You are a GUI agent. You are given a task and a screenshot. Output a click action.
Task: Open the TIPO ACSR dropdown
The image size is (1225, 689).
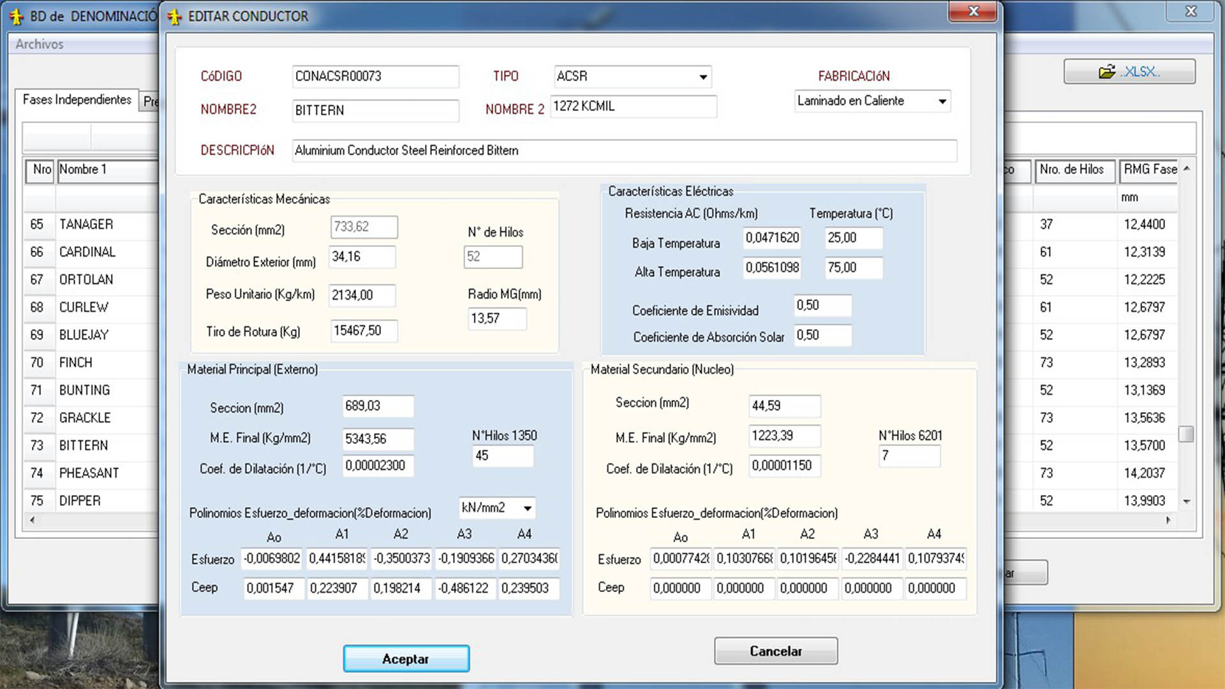pos(702,77)
